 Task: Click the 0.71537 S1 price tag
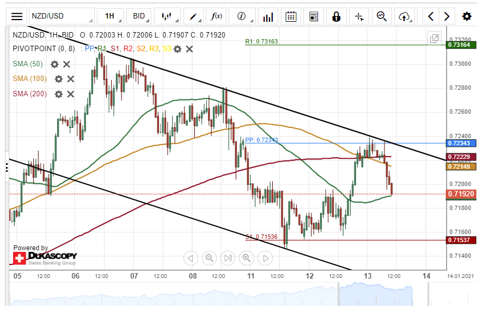pyautogui.click(x=461, y=240)
